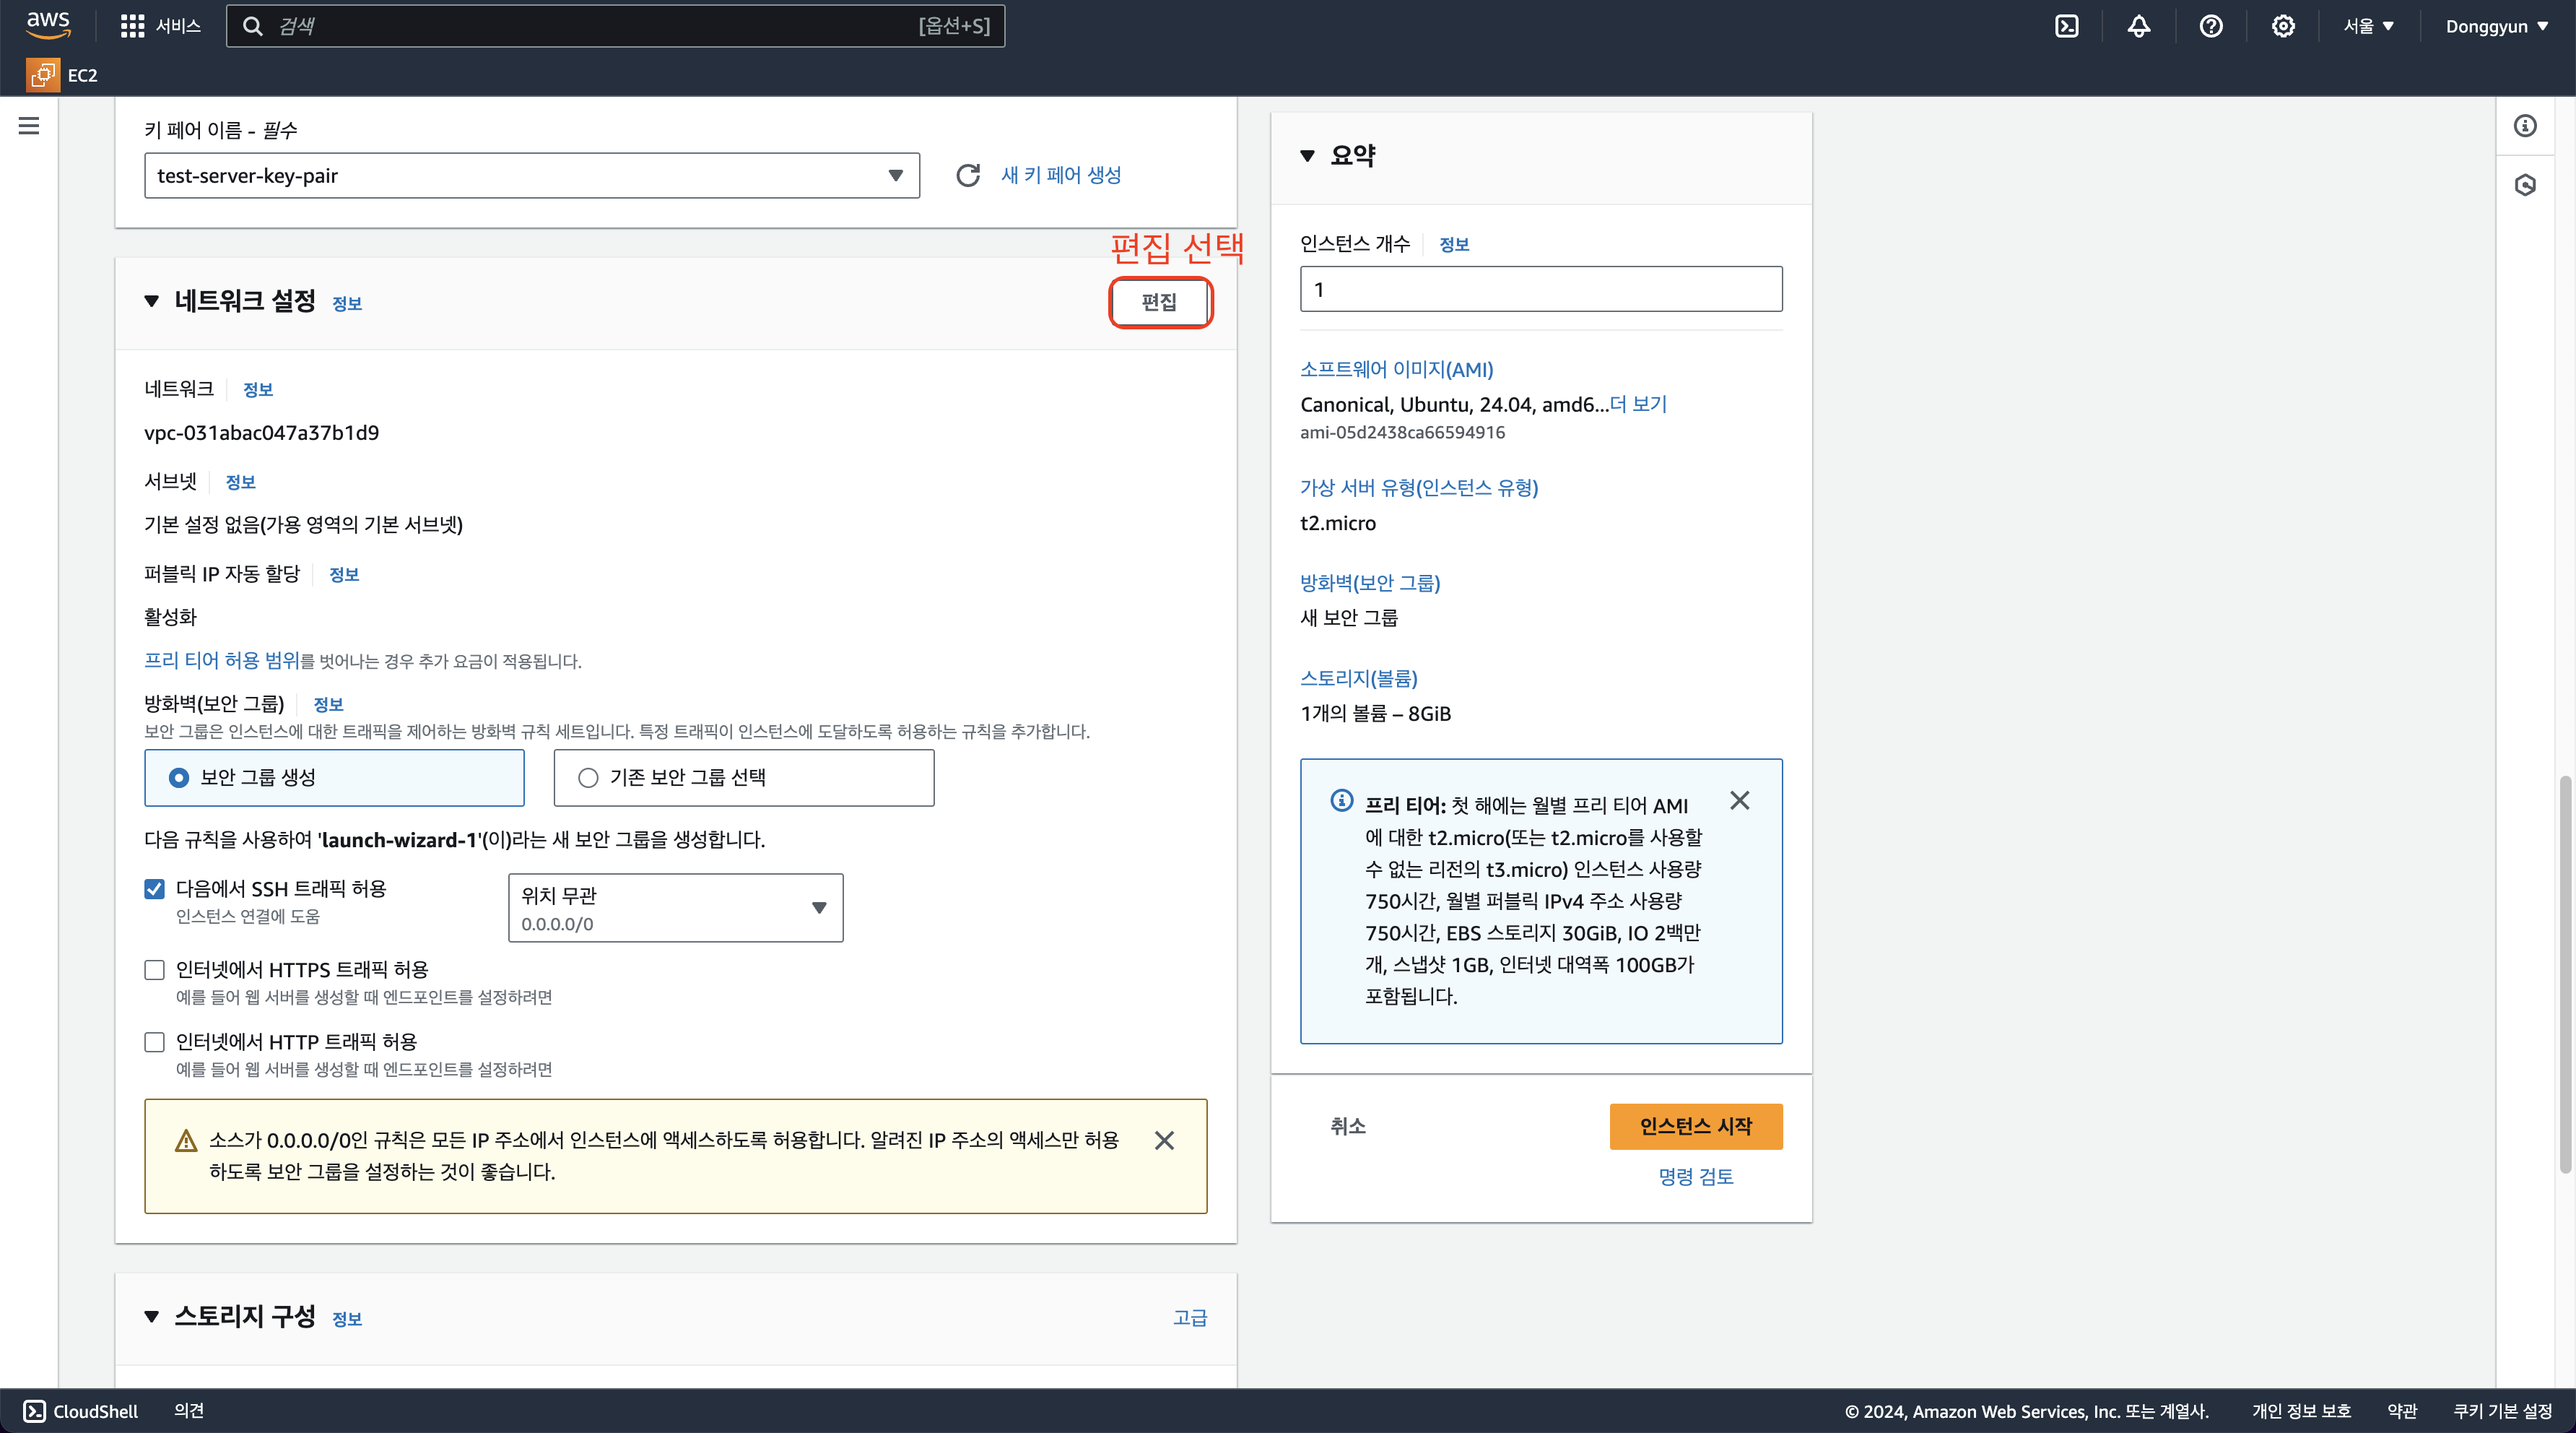Select existing security group radio option
Viewport: 2576px width, 1433px height.
point(588,778)
